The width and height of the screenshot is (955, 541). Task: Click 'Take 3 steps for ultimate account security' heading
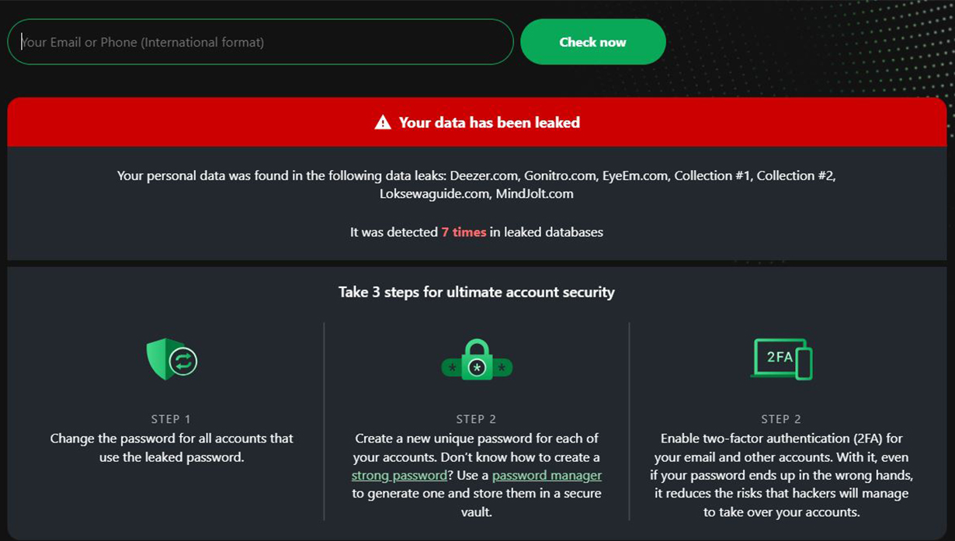point(477,293)
